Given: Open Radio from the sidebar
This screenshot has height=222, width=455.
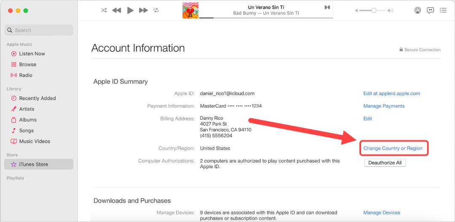Looking at the screenshot, I should click(26, 75).
